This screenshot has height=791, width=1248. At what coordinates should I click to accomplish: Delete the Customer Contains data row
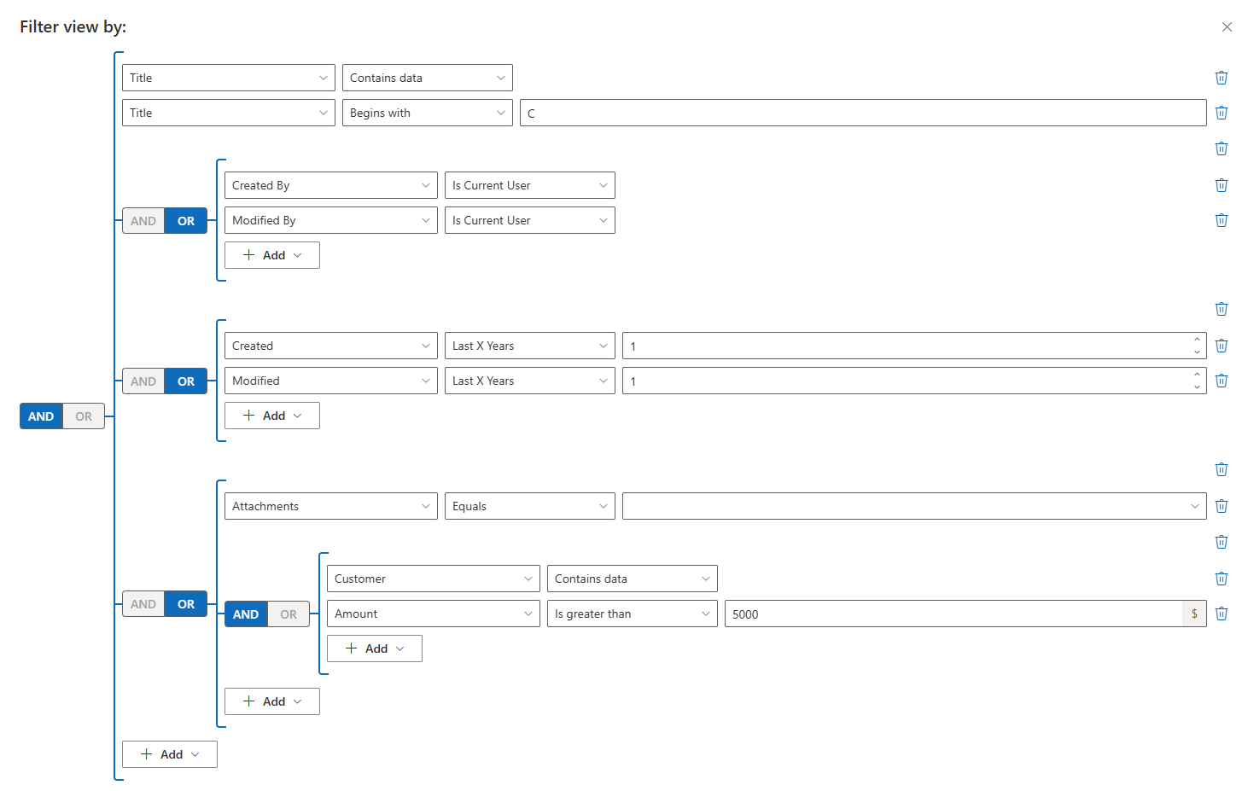1222,579
